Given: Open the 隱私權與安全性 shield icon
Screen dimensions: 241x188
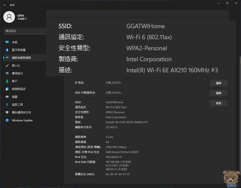Looking at the screenshot, I should point(7,113).
